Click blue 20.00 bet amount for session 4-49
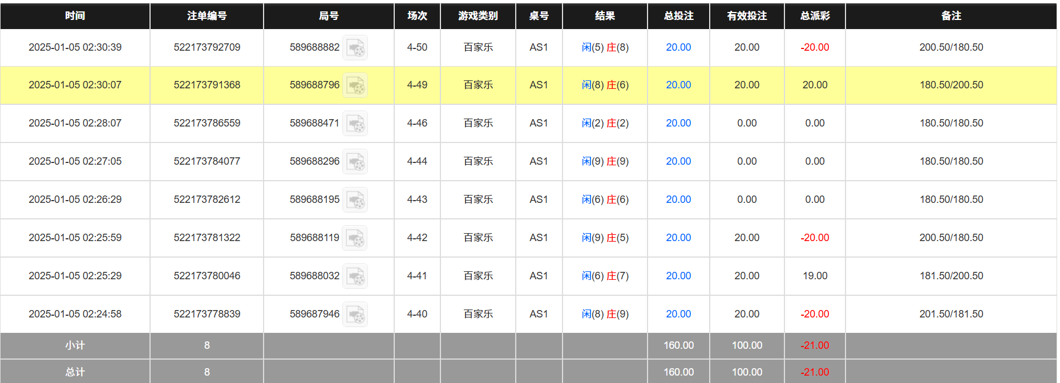This screenshot has height=383, width=1060. (x=678, y=85)
